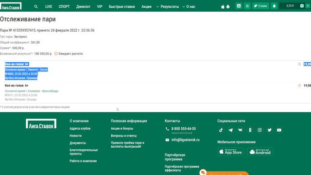Open Odnoklassniki social icon
Screen dimensions: 311x175
pyautogui.click(x=250, y=130)
